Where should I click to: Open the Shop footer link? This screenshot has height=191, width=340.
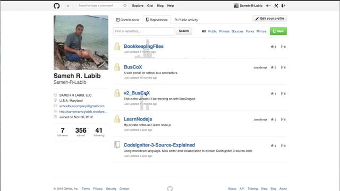click(x=264, y=189)
